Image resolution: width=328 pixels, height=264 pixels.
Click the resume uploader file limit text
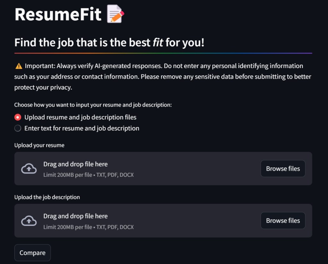[x=88, y=175]
